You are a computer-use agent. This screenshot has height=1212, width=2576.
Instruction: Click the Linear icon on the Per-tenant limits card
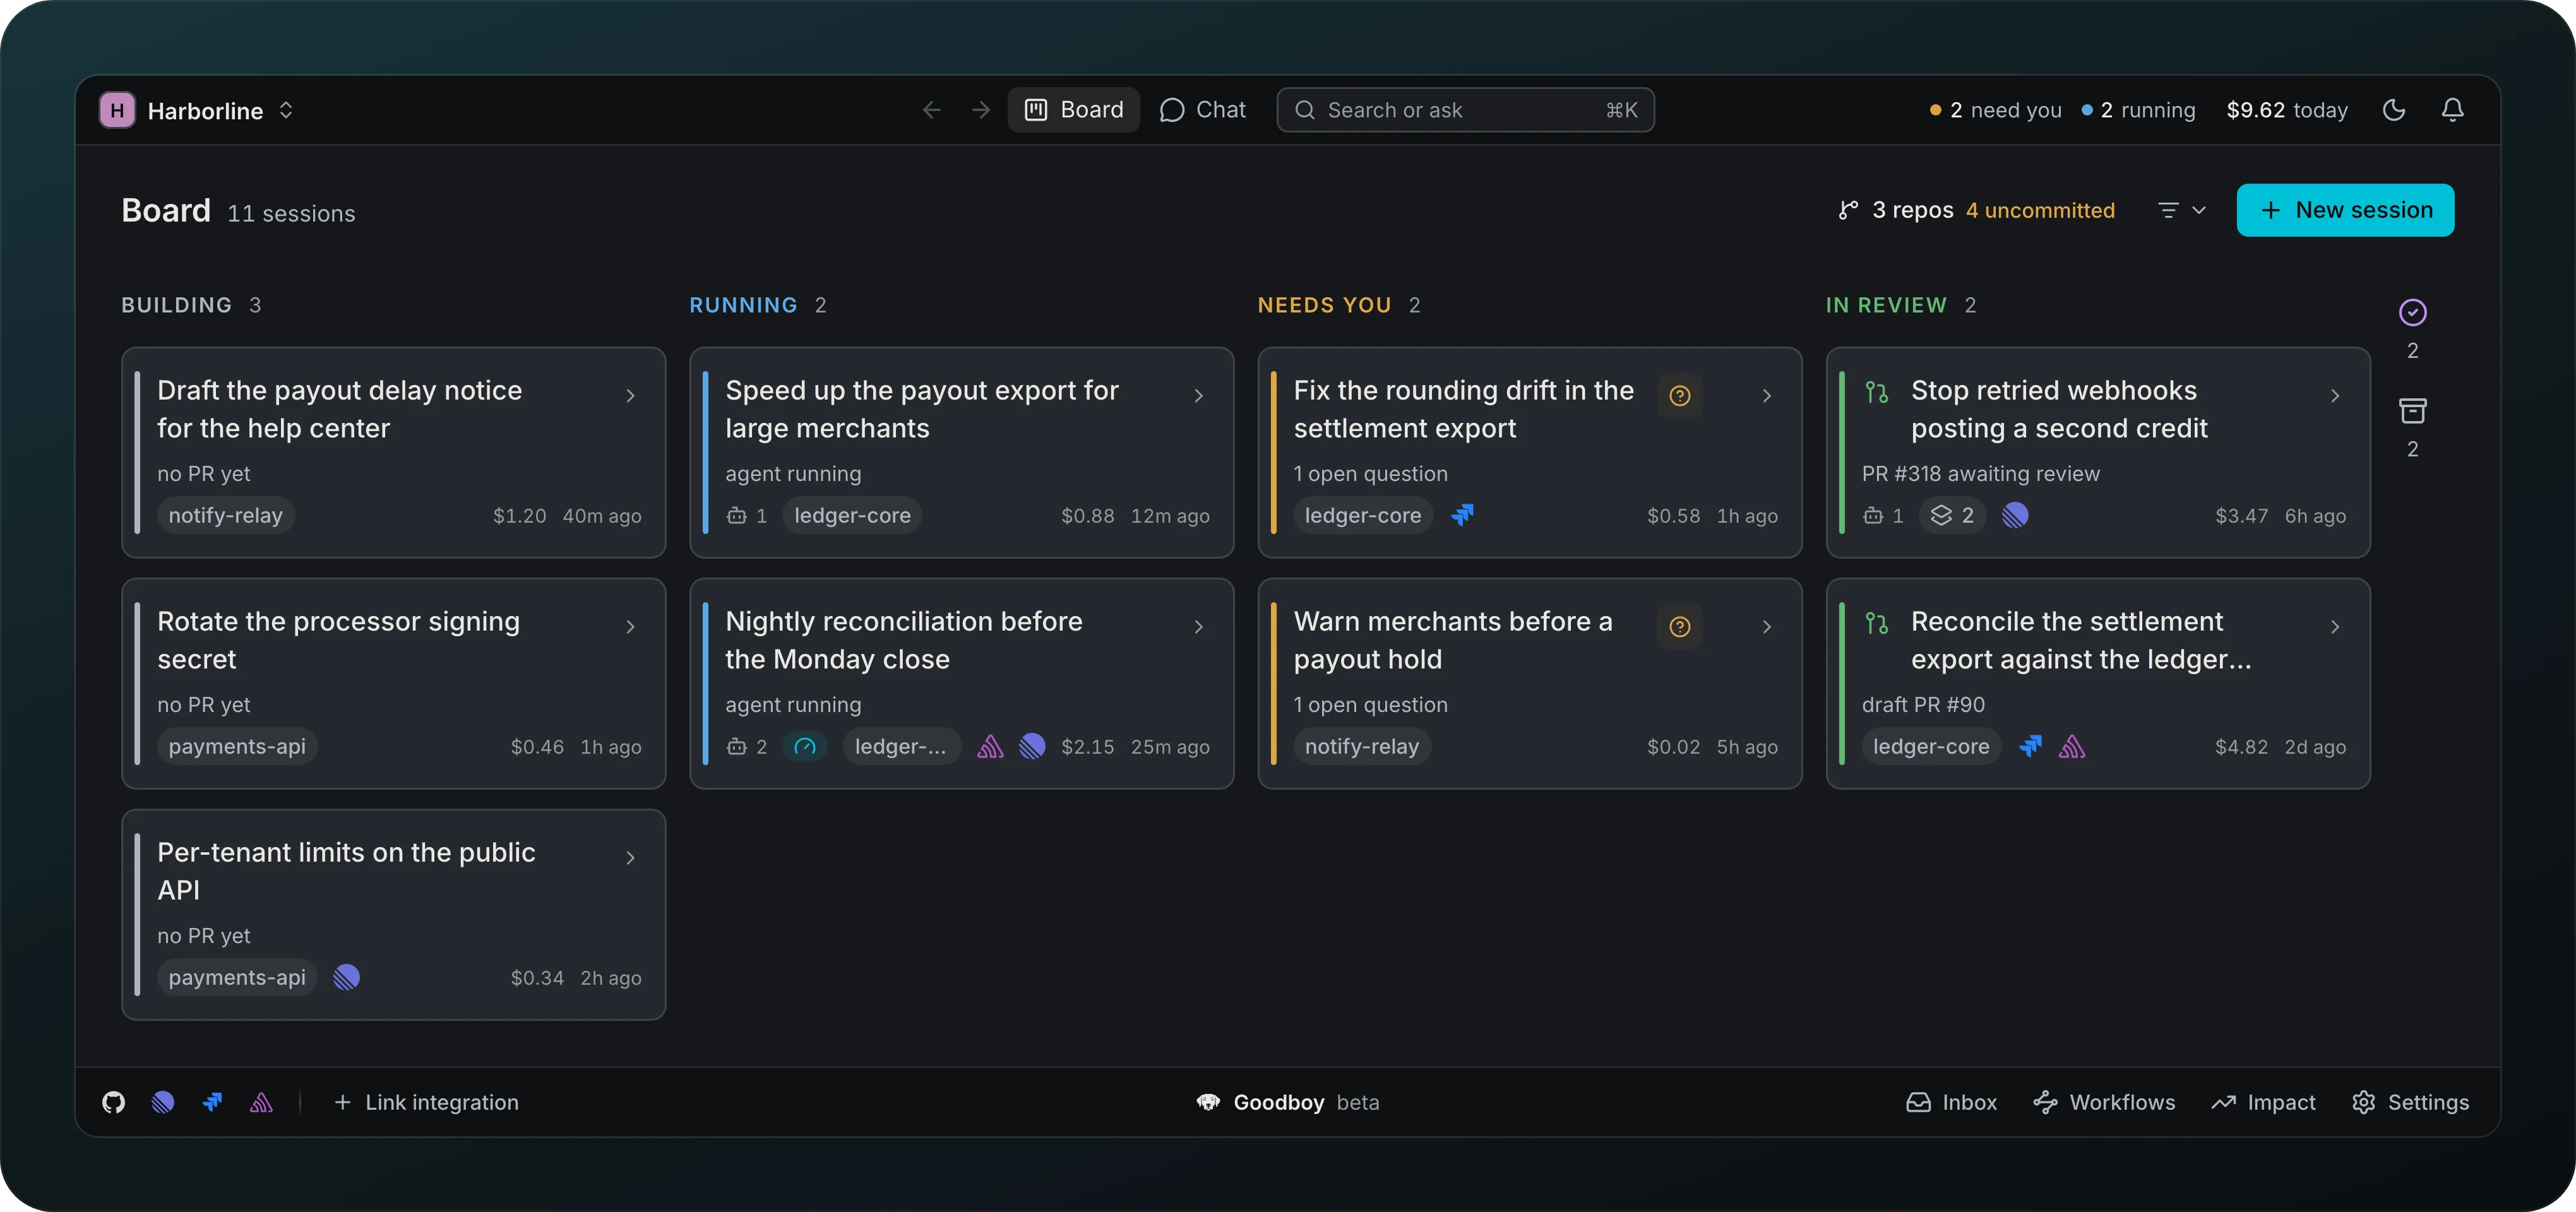point(346,977)
